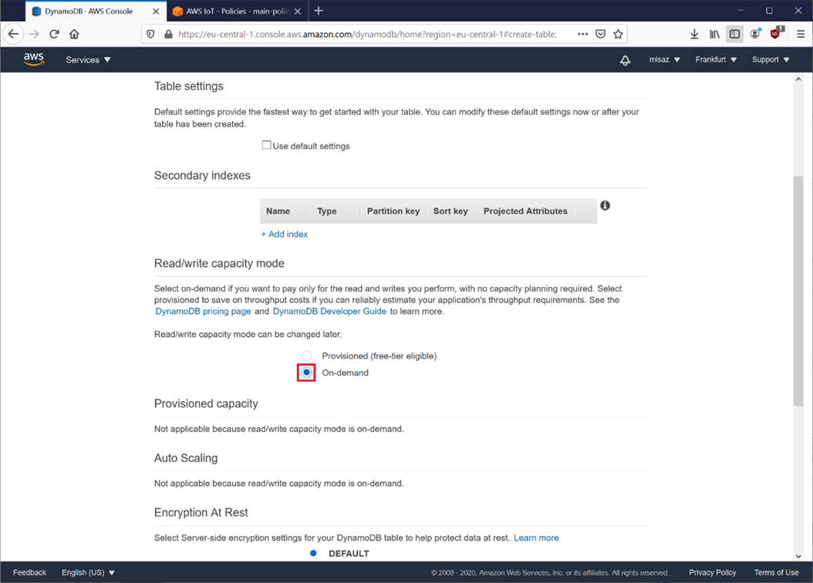Click the Secondary indexes heading
Screen dimensions: 813x583
202,175
